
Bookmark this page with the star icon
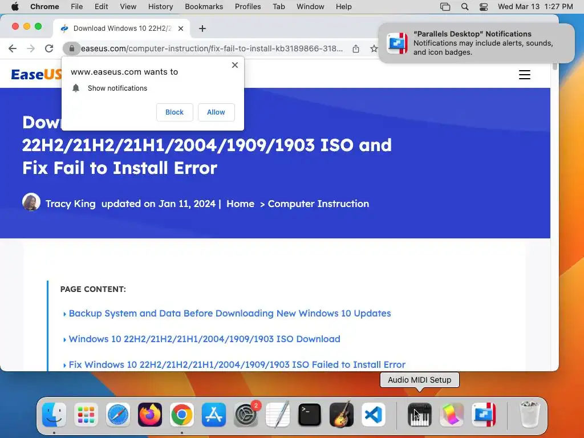click(x=374, y=48)
